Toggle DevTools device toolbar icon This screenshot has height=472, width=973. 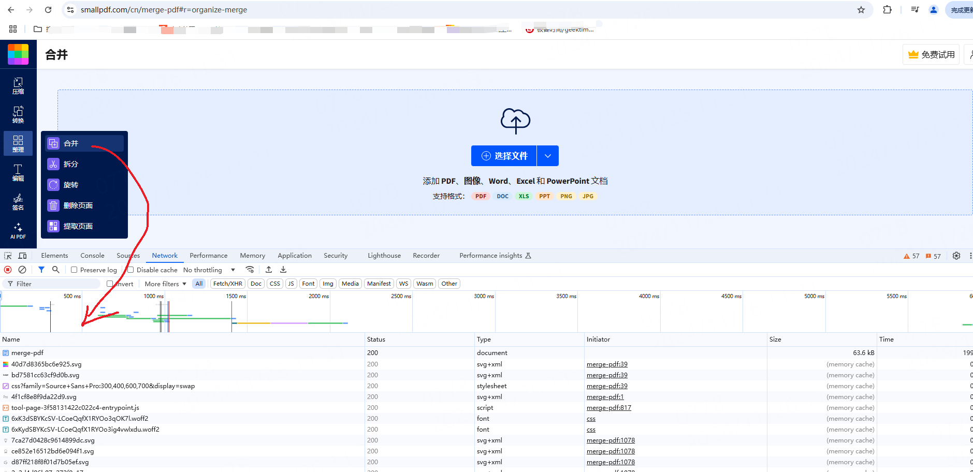tap(22, 256)
